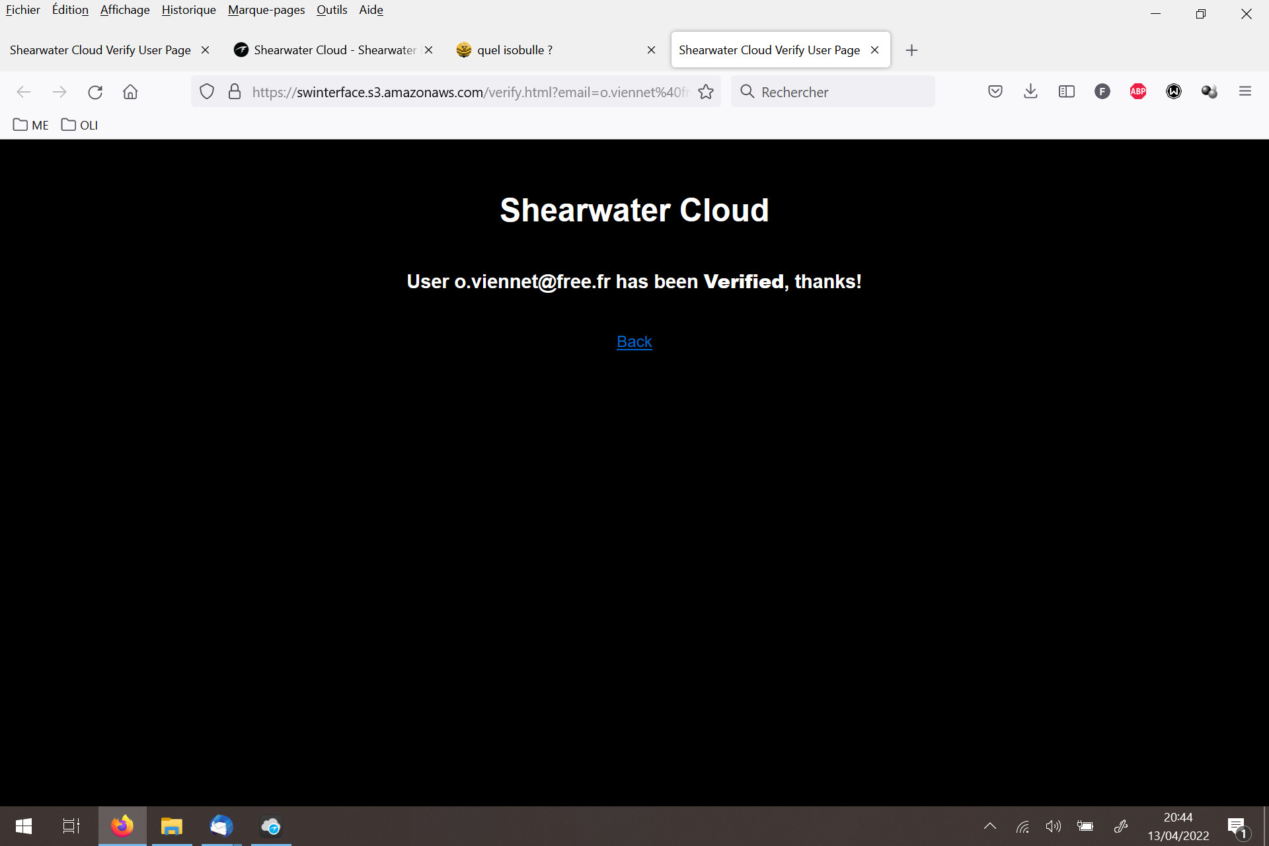The height and width of the screenshot is (846, 1269).
Task: Open the F extension icon
Action: [1102, 92]
